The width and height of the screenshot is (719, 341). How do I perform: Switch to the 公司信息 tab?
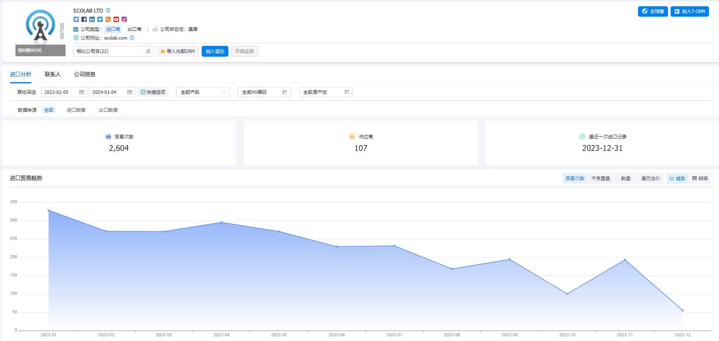[85, 74]
